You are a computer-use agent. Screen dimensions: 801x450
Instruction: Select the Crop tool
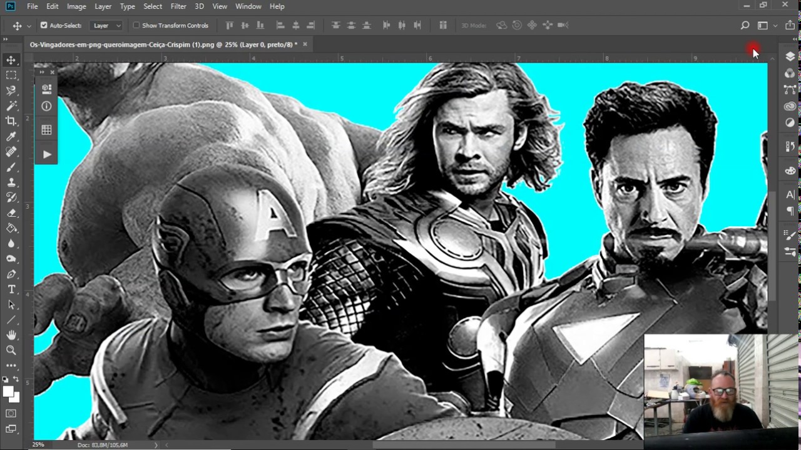(x=11, y=121)
